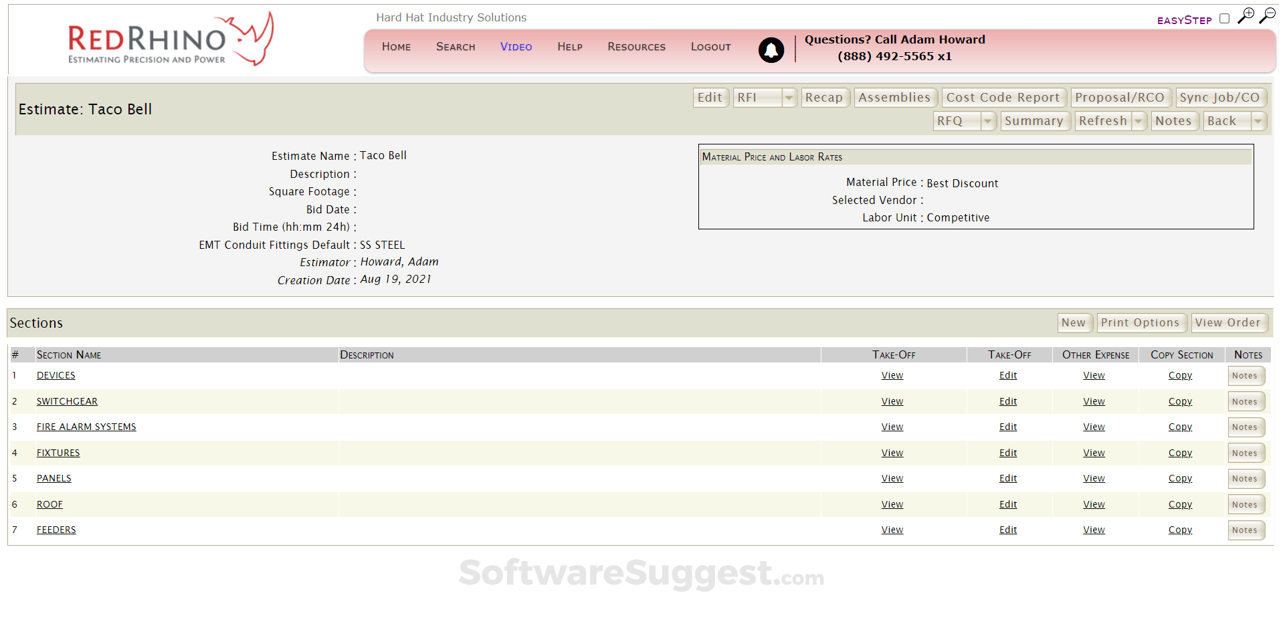Create a New section

1073,323
